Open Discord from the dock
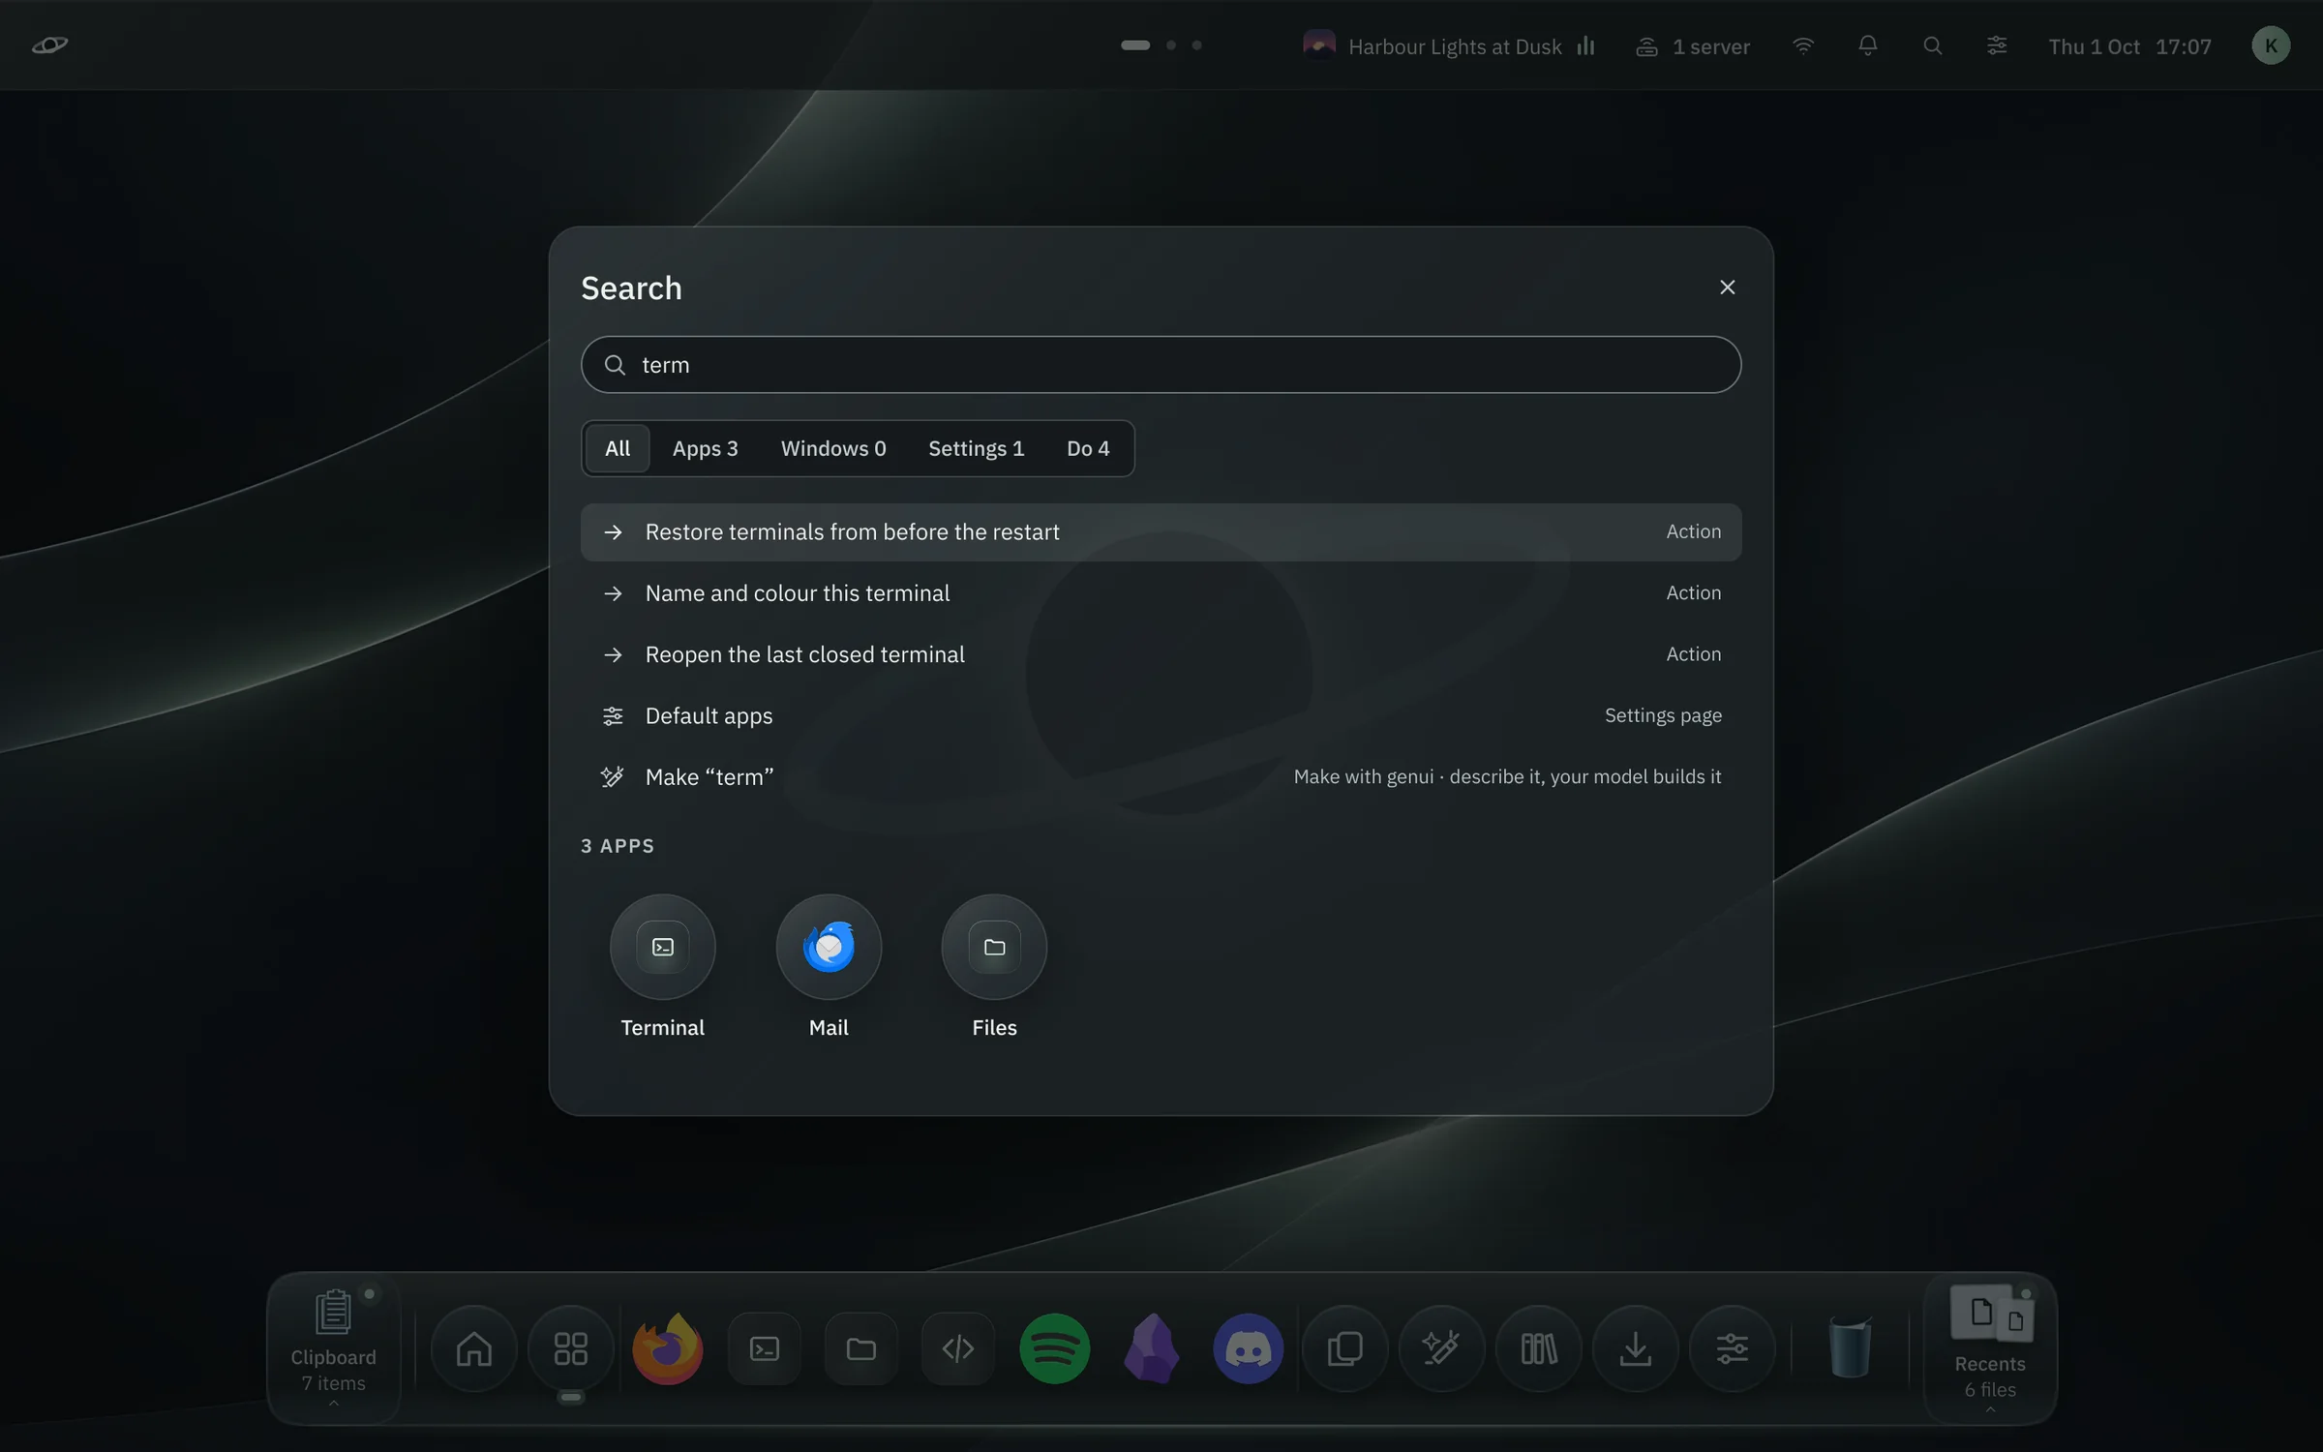The height and width of the screenshot is (1452, 2323). click(1248, 1347)
